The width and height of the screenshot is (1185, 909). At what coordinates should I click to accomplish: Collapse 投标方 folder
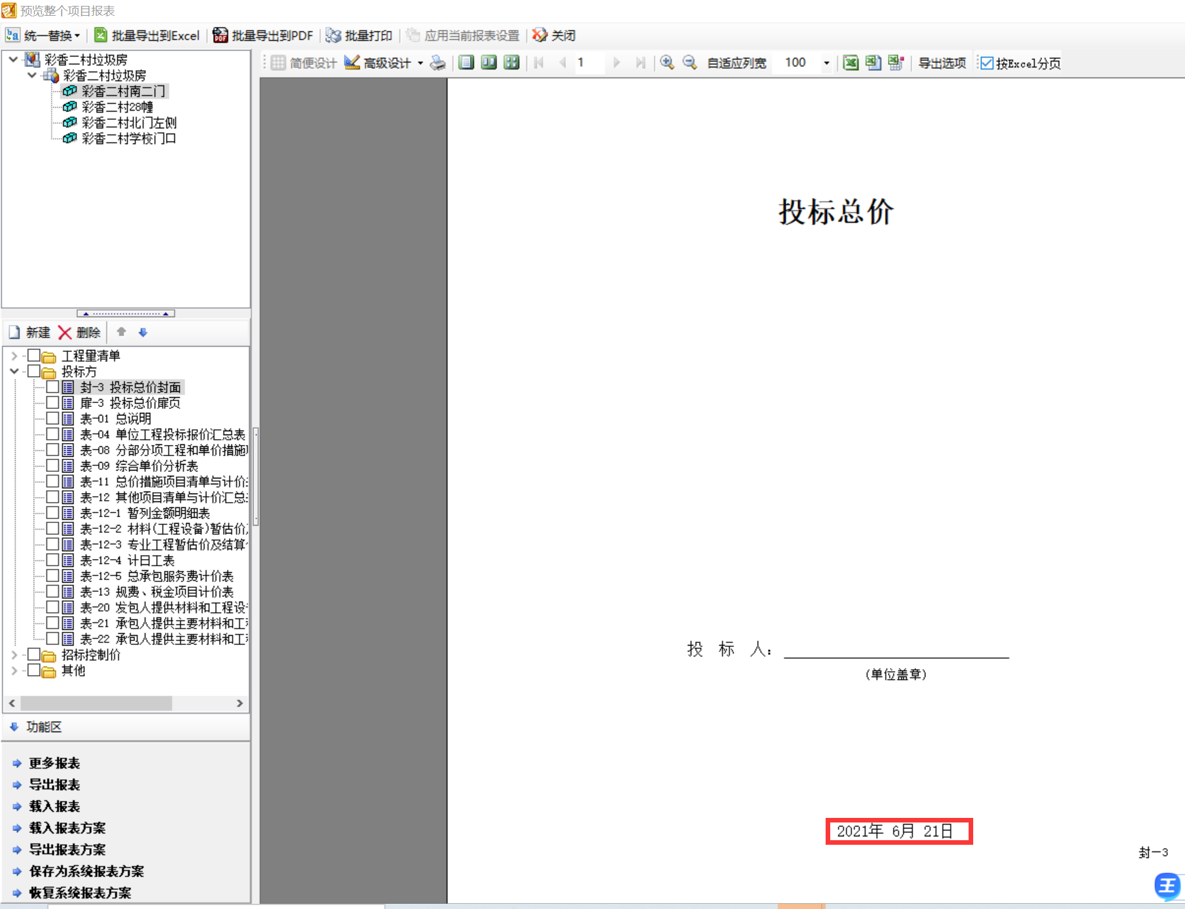(x=14, y=372)
